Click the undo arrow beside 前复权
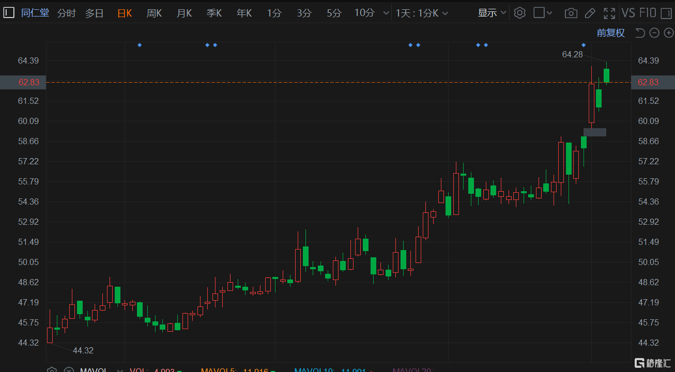Screen dimensions: 675x372 click(x=640, y=33)
